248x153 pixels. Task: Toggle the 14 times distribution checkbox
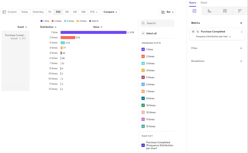143,105
